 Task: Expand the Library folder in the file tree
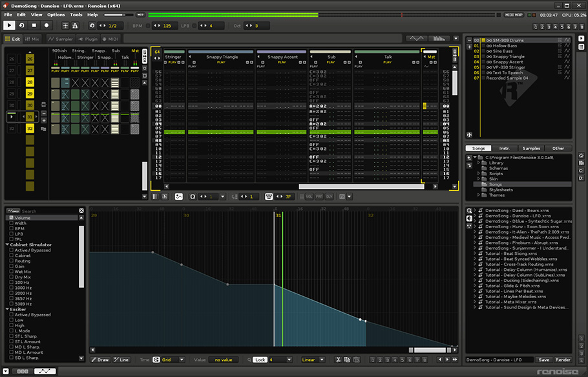(479, 163)
